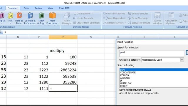Image resolution: width=188 pixels, height=106 pixels.
Task: Open Math & Trig functions
Action: click(41, 18)
